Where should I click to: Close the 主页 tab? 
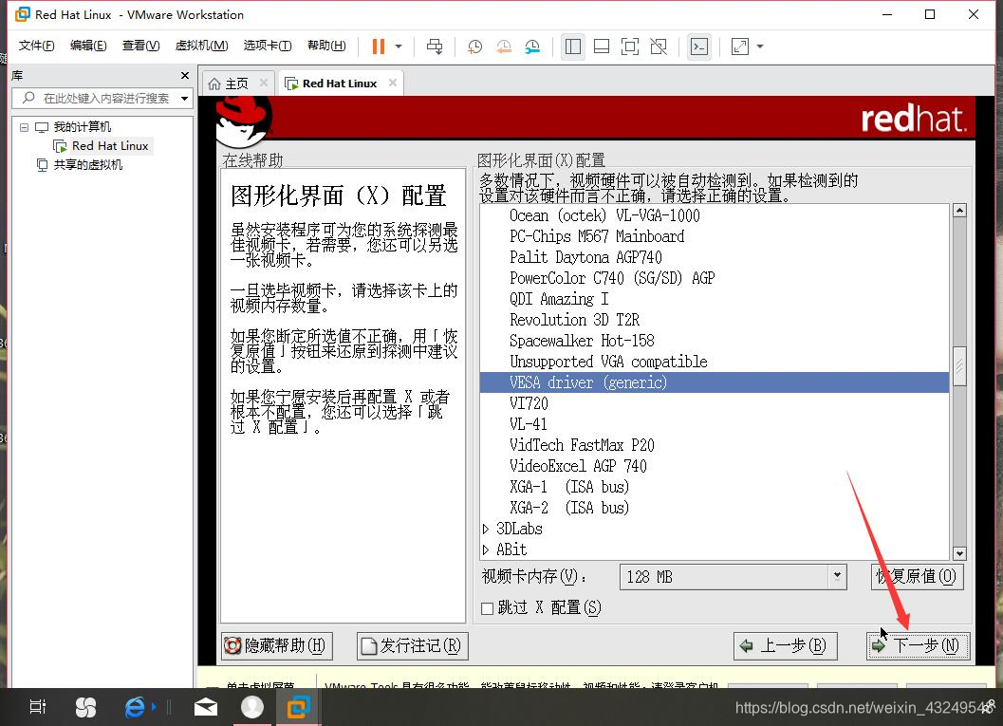pyautogui.click(x=264, y=83)
